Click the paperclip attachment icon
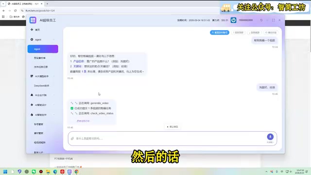 (x=72, y=139)
